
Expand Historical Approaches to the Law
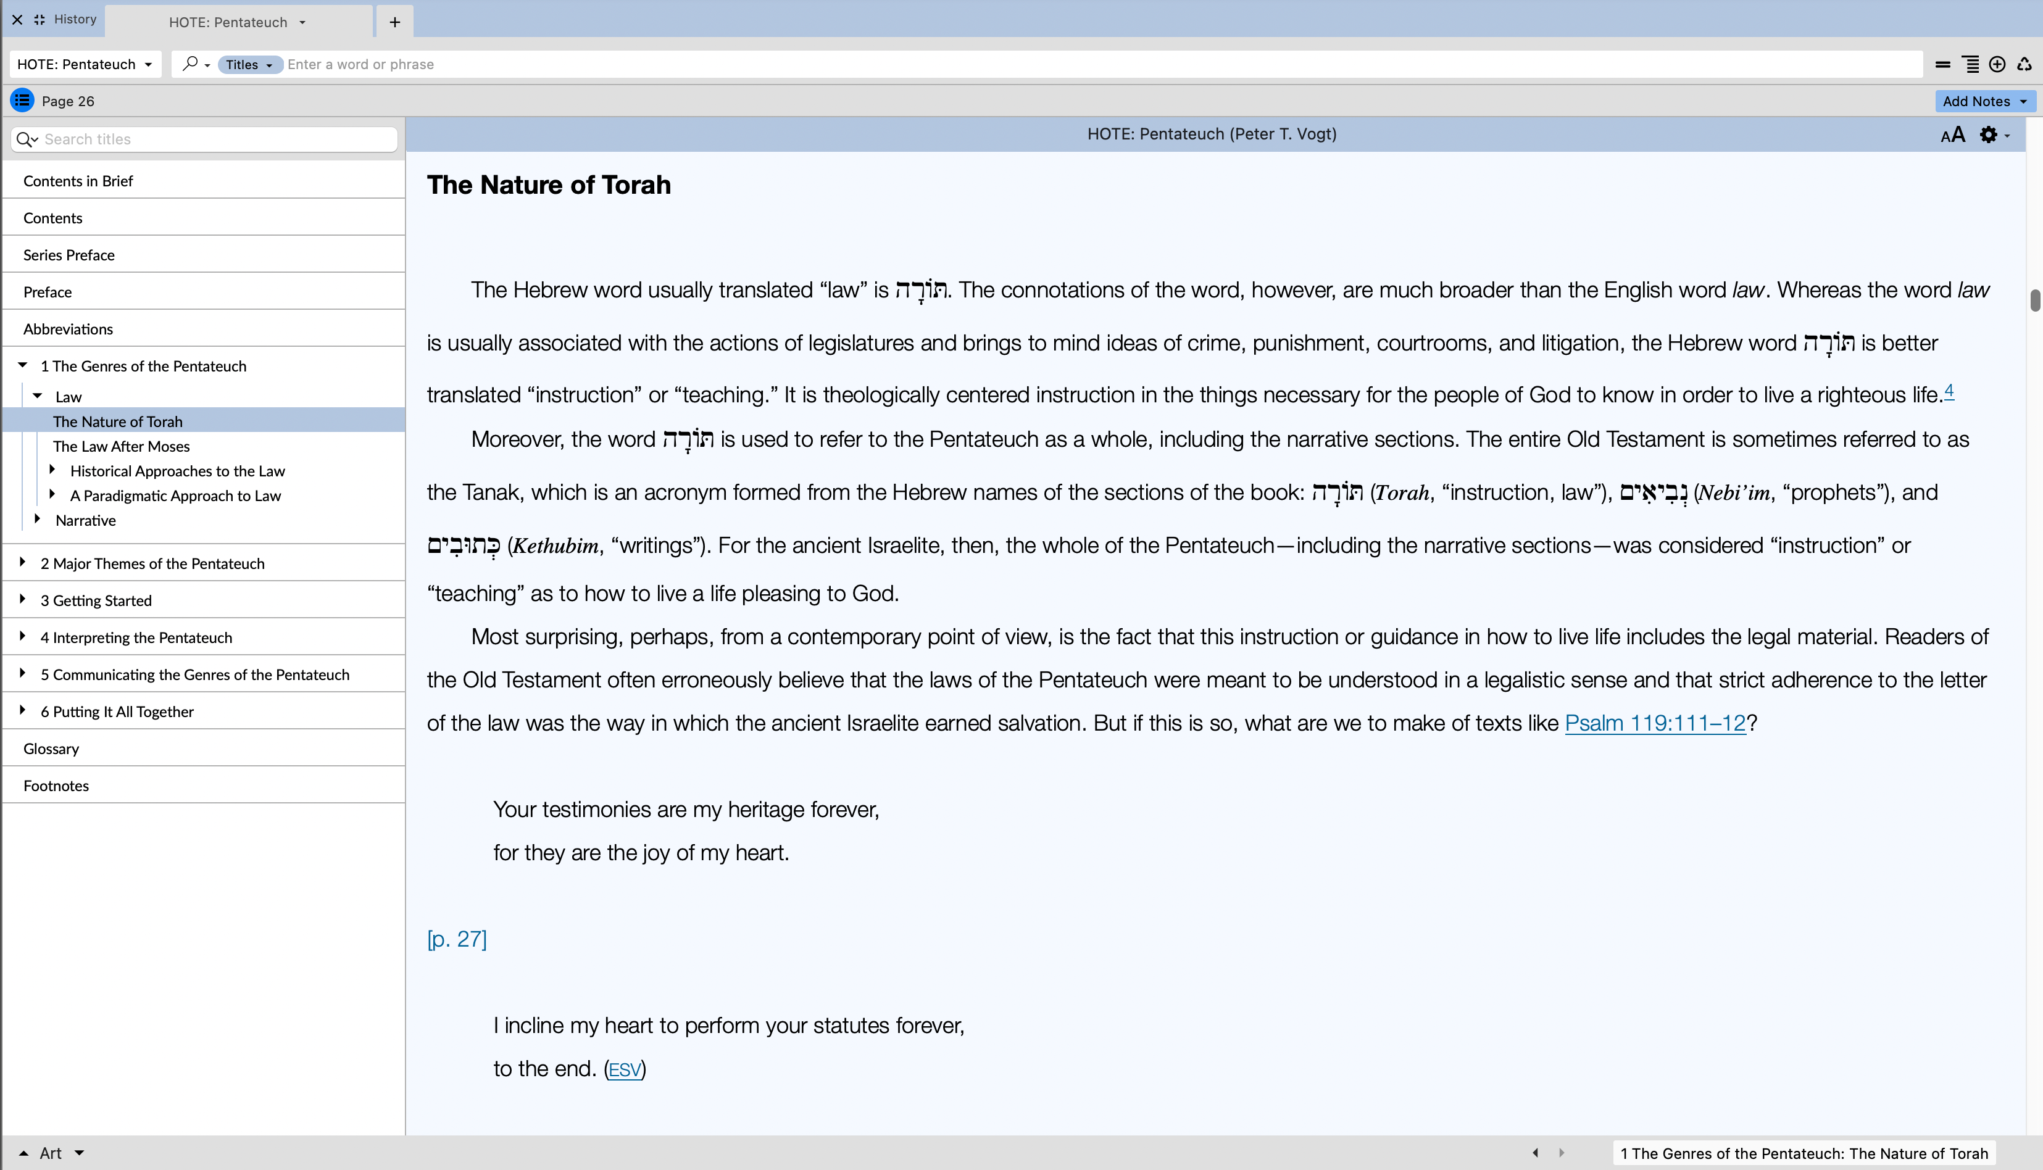point(52,469)
